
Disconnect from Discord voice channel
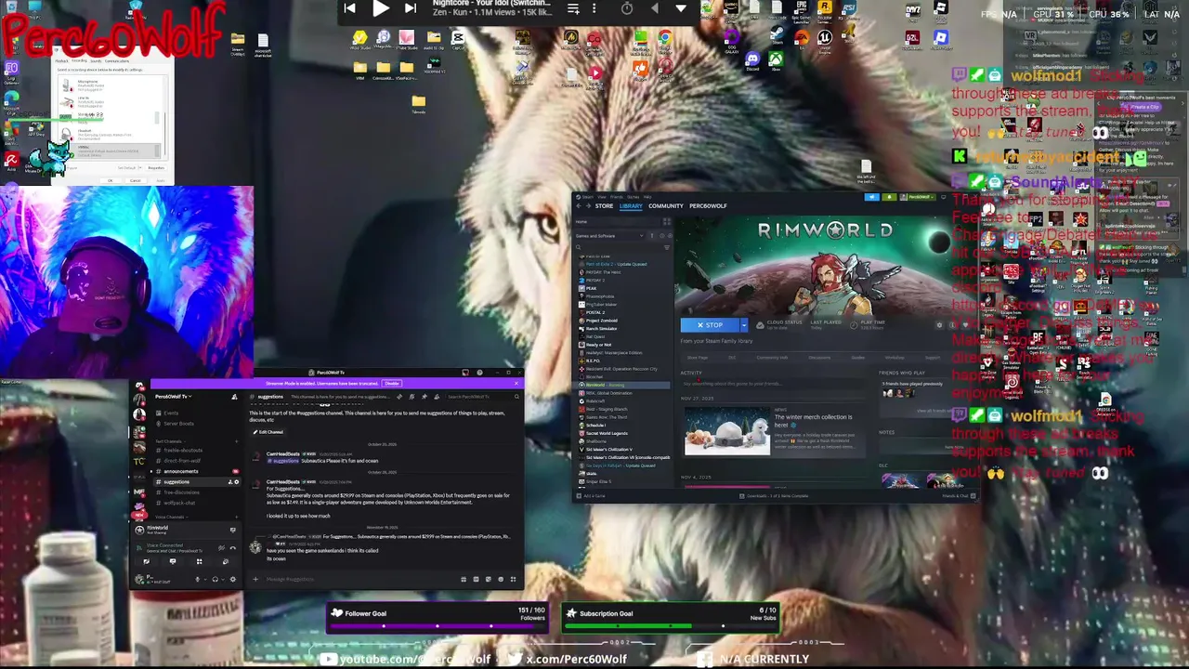click(x=232, y=547)
